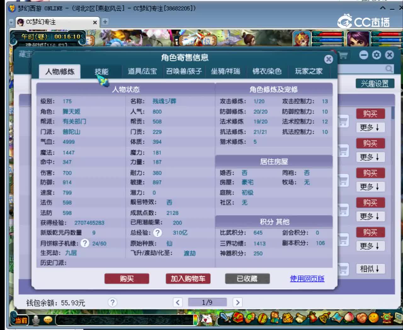403x330 pixels.
Task: Expand the second 更多 dropdown in the listing
Action: pyautogui.click(x=371, y=157)
